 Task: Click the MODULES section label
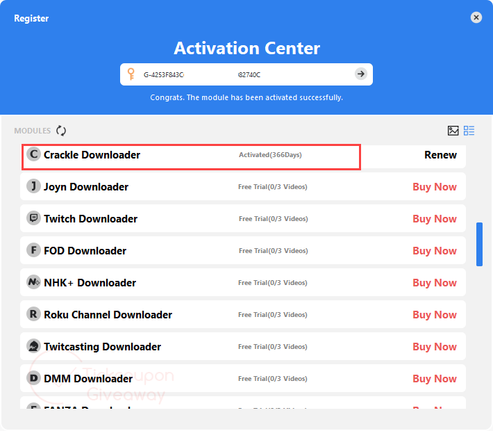(x=33, y=131)
